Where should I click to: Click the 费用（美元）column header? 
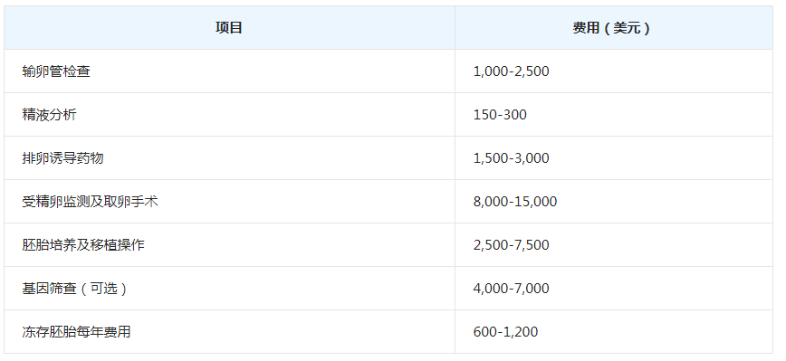coord(611,27)
